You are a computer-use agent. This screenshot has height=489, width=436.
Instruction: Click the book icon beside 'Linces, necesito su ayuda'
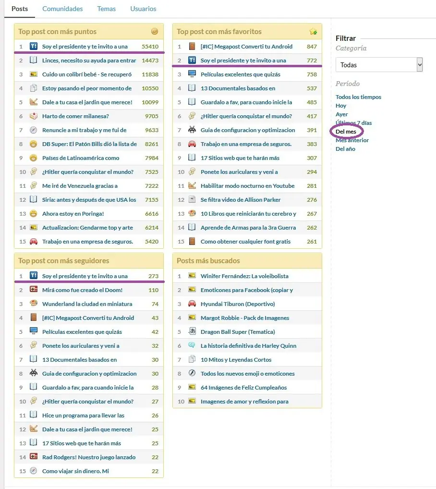(x=33, y=60)
